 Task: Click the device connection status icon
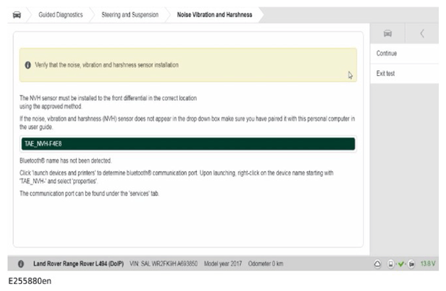pos(391,264)
